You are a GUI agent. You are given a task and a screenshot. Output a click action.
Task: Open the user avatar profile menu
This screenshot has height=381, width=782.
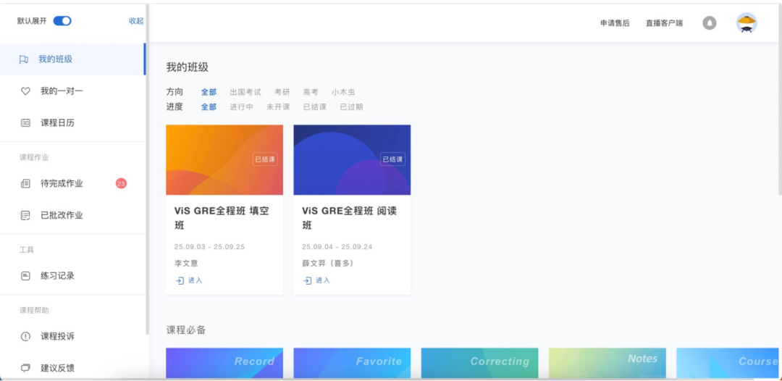coord(747,23)
